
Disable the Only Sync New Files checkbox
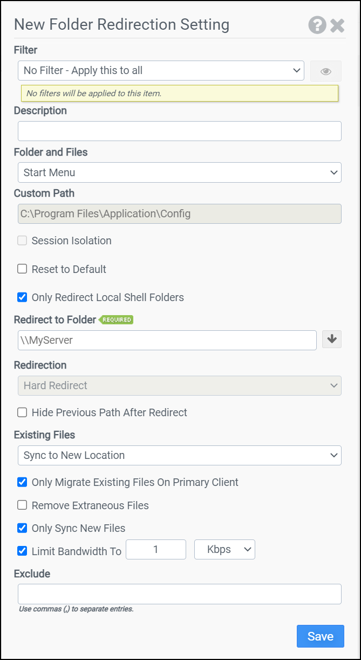click(22, 528)
